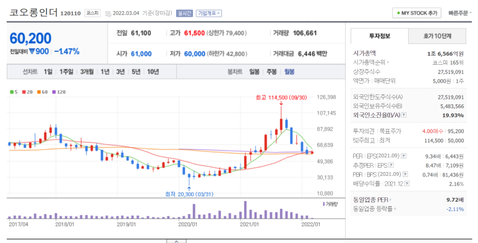Click the 최저 20,300 (03/31) chart marker

[x=189, y=194]
